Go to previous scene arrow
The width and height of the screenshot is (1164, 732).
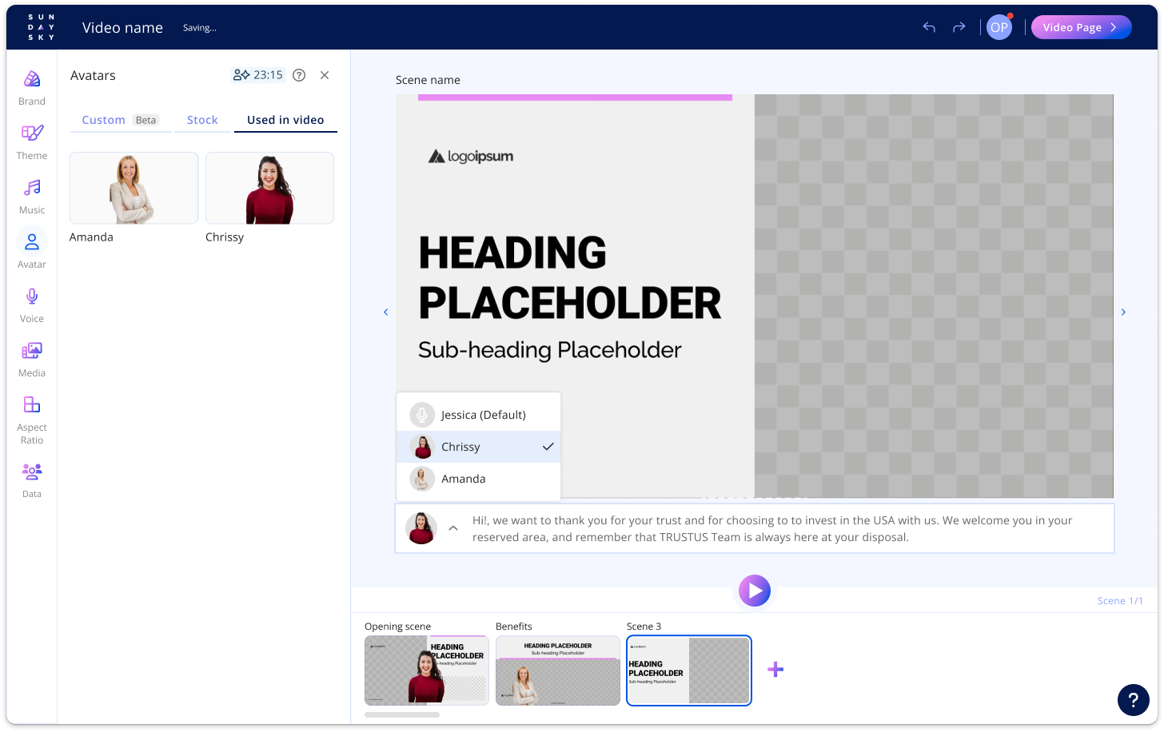386,312
